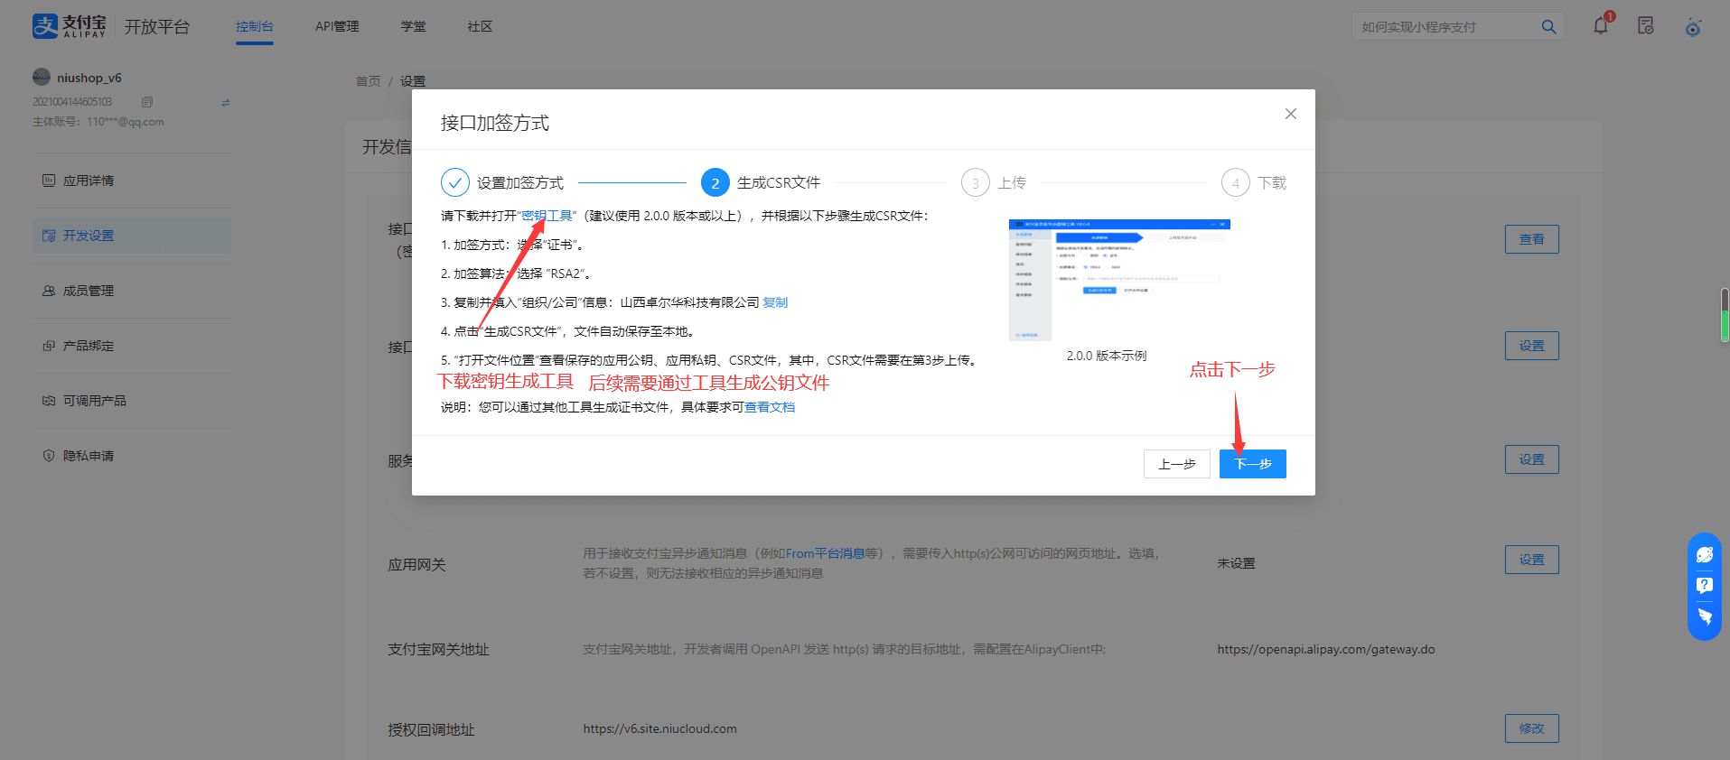Focus the 如何实现小程序支付 search field
Image resolution: width=1730 pixels, height=760 pixels.
coord(1445,27)
